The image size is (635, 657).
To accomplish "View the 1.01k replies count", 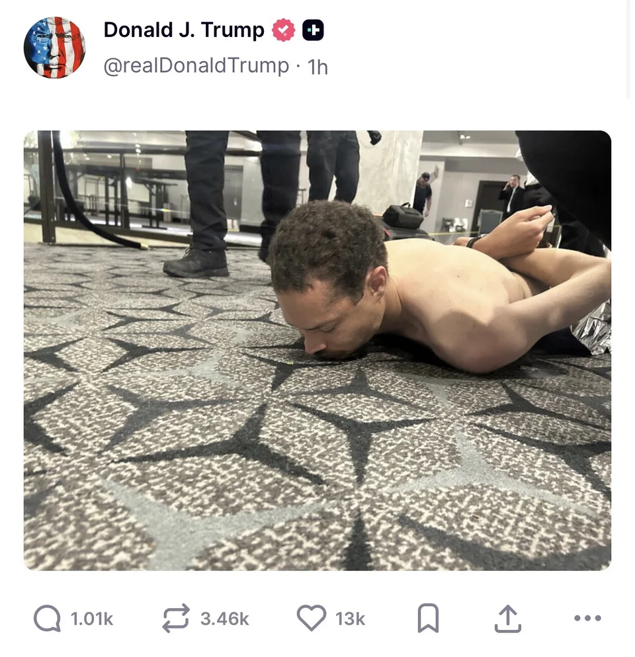I will coord(92,619).
